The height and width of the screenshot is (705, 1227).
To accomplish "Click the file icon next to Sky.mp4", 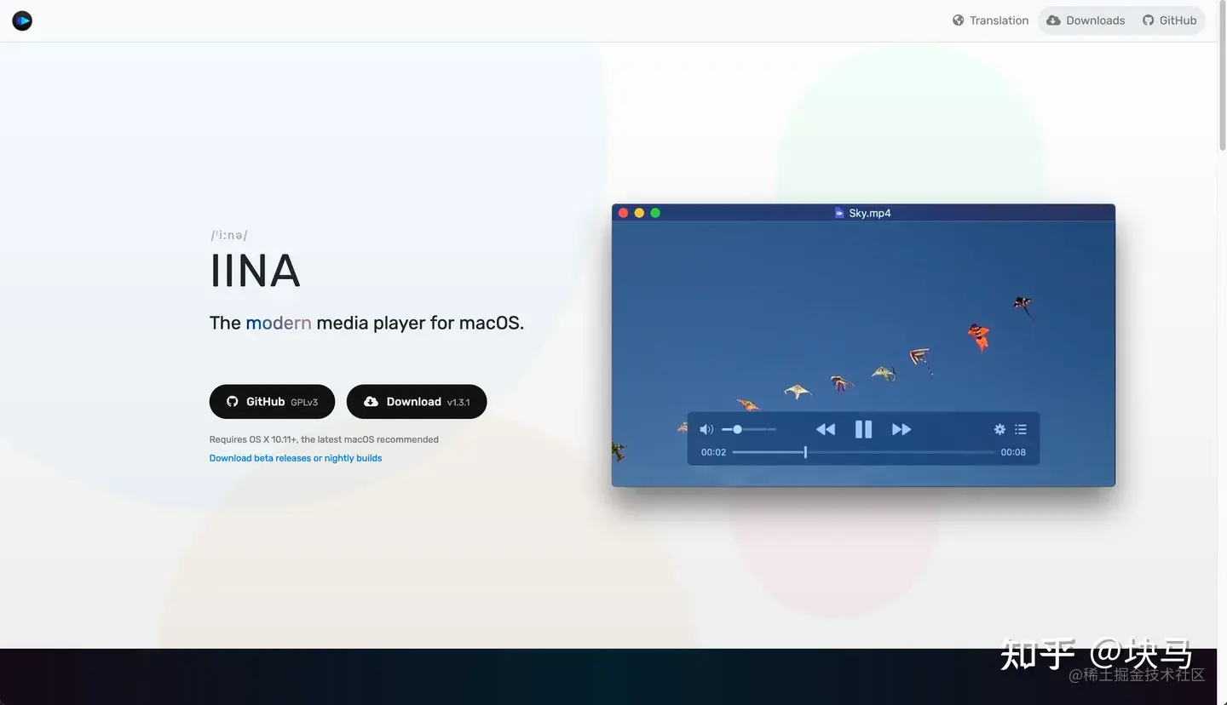I will click(839, 213).
